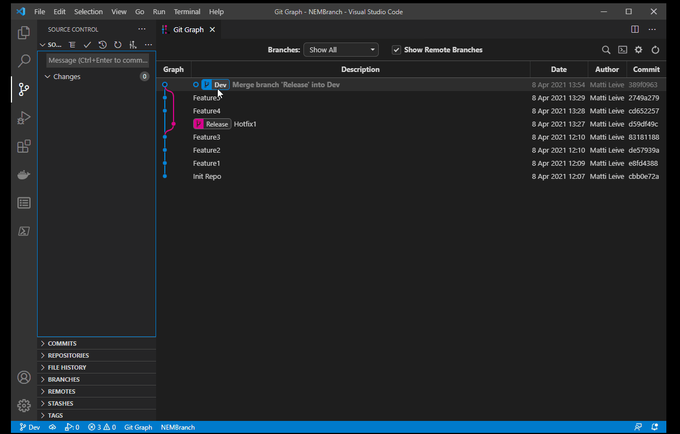Open more actions next to Git Graph icon

point(148,45)
